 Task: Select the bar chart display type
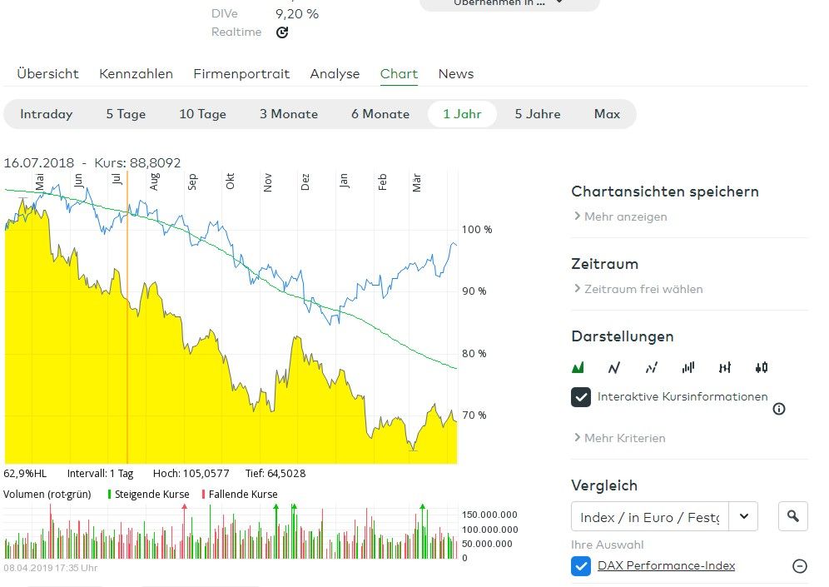point(688,366)
